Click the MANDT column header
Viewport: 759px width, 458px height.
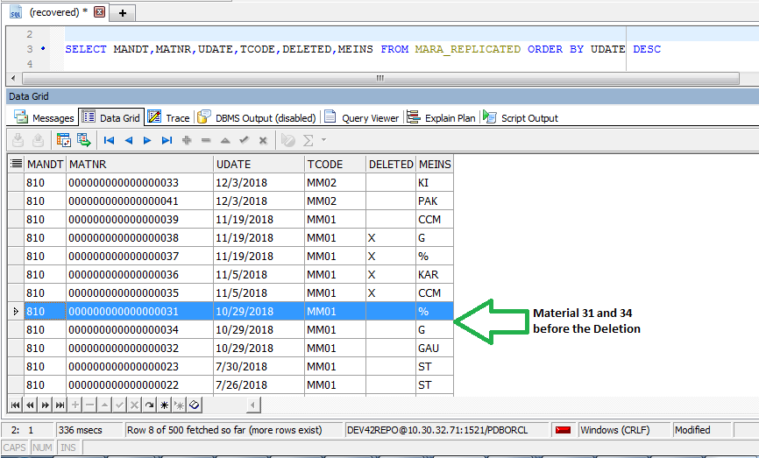click(45, 164)
